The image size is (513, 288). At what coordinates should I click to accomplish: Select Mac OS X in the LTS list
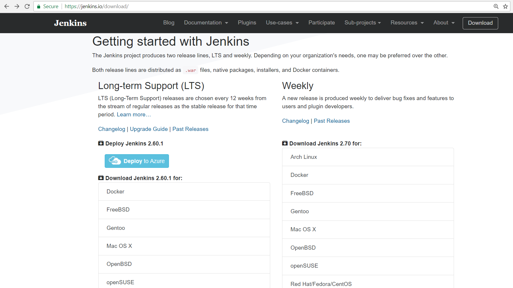coord(184,246)
